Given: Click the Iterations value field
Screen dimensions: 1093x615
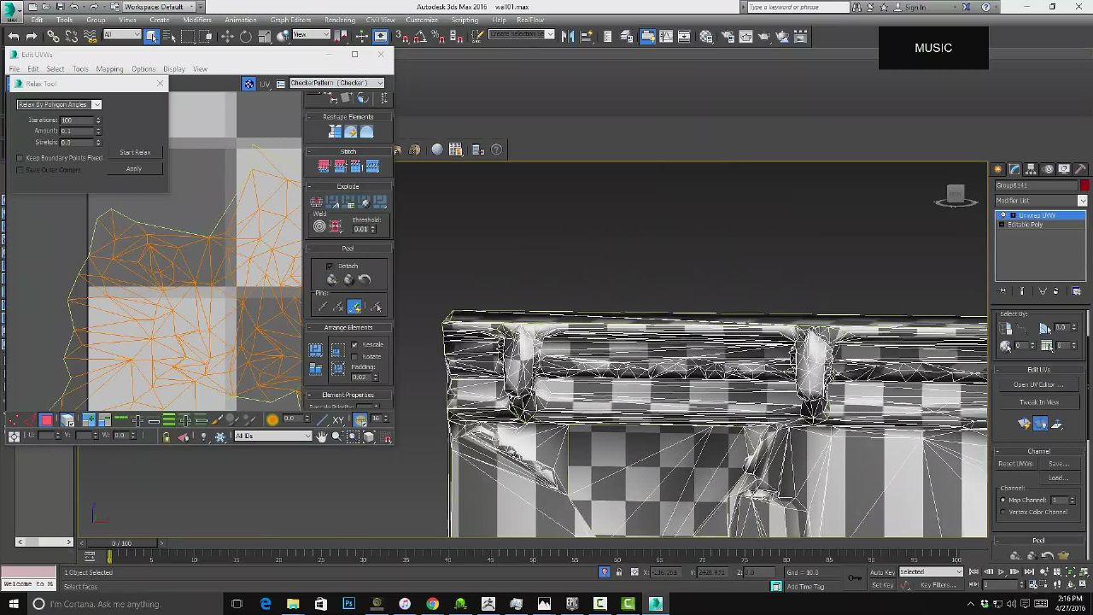Looking at the screenshot, I should (77, 120).
